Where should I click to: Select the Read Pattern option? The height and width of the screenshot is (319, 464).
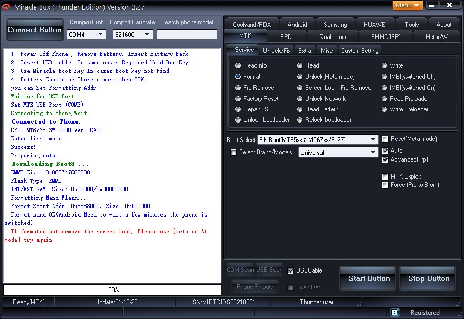pos(318,109)
